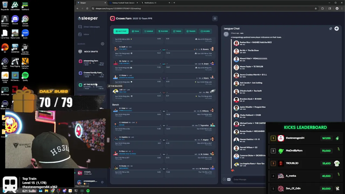Switch to the TEAM tab
Image resolution: width=345 pixels, height=194 pixels.
point(135,31)
